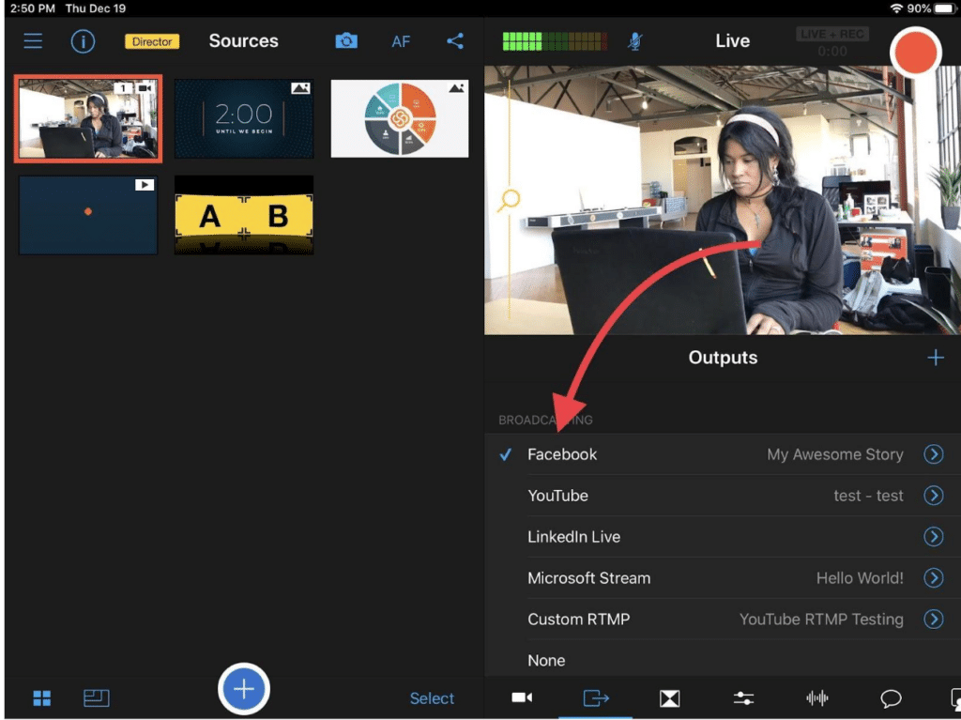Image resolution: width=961 pixels, height=720 pixels.
Task: Click the LIVE + REC status indicator
Action: click(832, 35)
